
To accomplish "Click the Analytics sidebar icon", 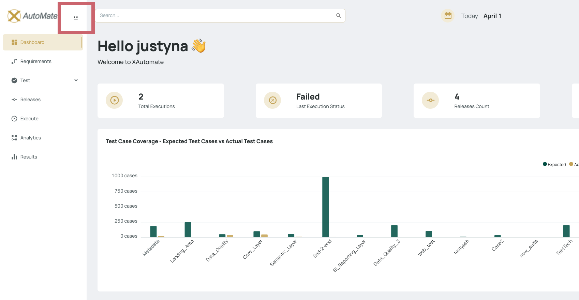I will (14, 138).
